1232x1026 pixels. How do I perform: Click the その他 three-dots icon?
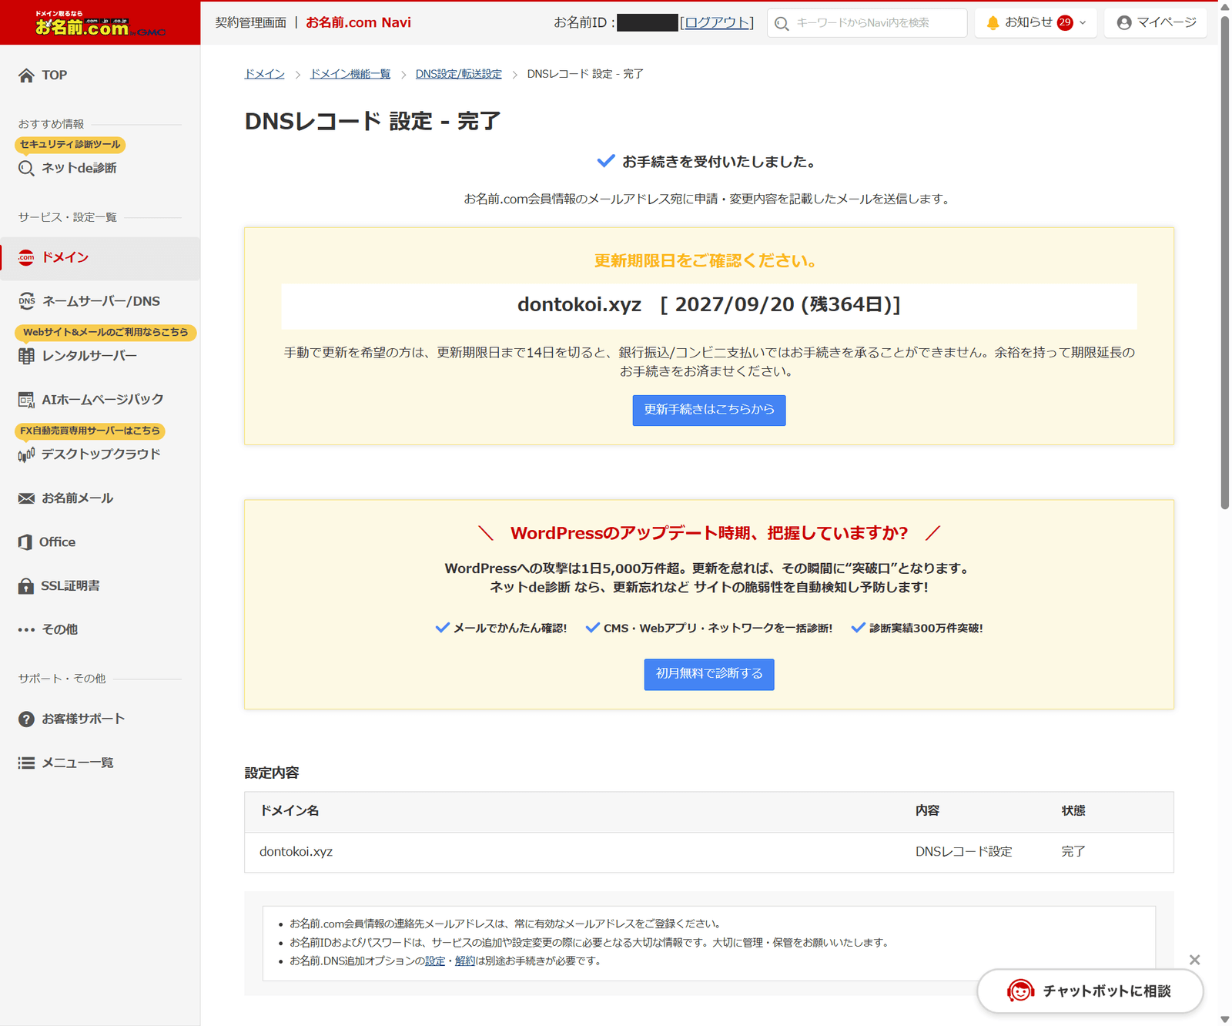click(x=26, y=630)
